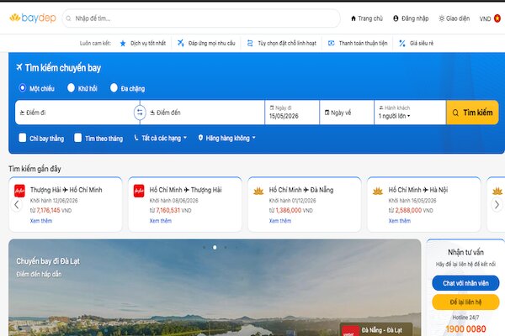Click the Vietnam flag icon
The height and width of the screenshot is (336, 505).
point(497,18)
